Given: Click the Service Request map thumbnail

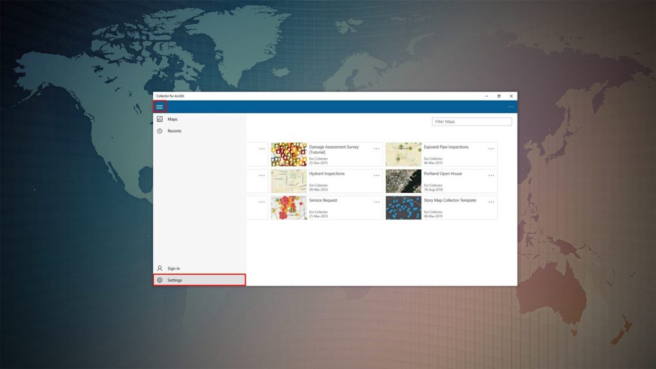Looking at the screenshot, I should pyautogui.click(x=289, y=208).
